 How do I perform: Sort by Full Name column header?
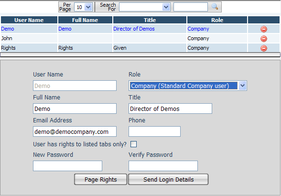coord(85,20)
